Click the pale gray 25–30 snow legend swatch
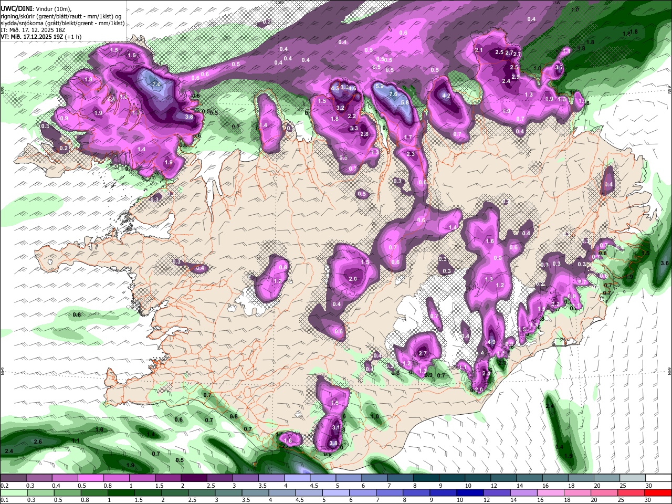The height and width of the screenshot is (504, 672). tap(632, 478)
